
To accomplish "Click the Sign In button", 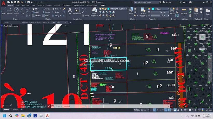I will coord(167,2).
